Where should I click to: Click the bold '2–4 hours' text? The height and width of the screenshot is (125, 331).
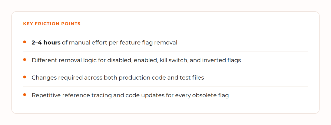(46, 43)
